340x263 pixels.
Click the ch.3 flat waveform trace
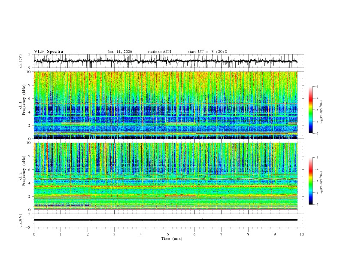pyautogui.click(x=166, y=220)
